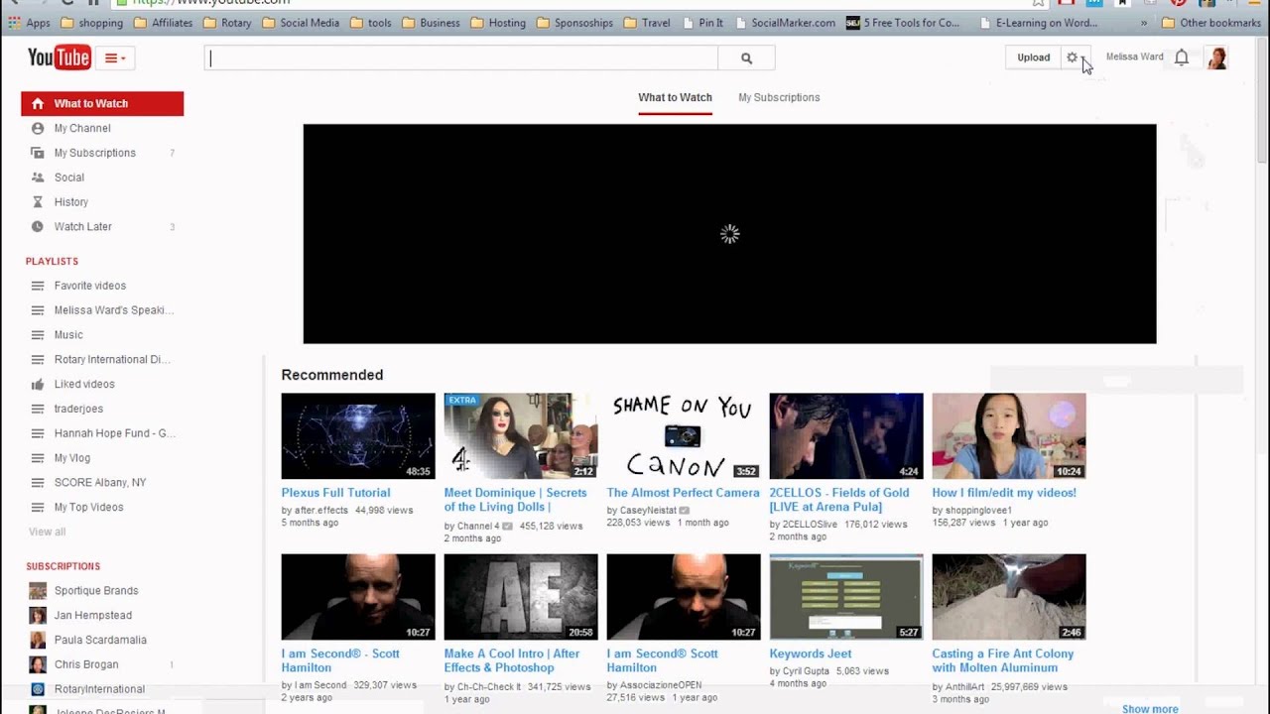The width and height of the screenshot is (1270, 714).
Task: Click the Favorite videos playlist icon
Action: coord(38,286)
